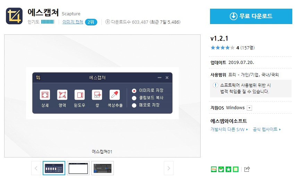Open the 공식 웹사이트 link
This screenshot has width=302, height=178.
[x=267, y=129]
